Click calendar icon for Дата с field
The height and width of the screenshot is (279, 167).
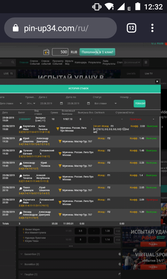click(61, 103)
